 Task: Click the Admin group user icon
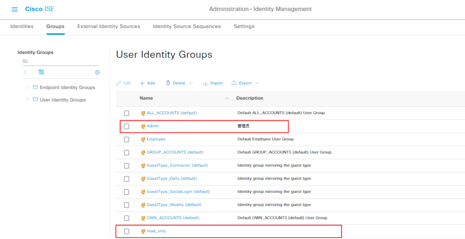point(143,126)
